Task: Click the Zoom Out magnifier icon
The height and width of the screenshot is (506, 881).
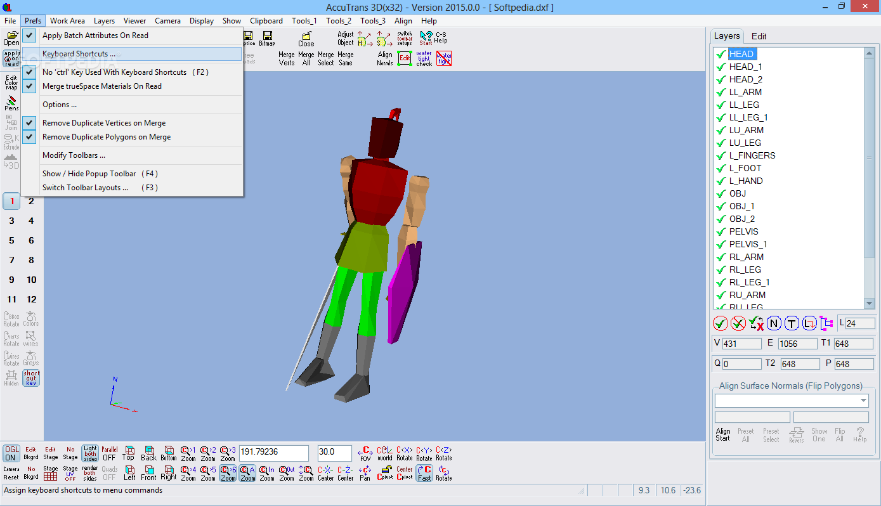Action: point(287,473)
